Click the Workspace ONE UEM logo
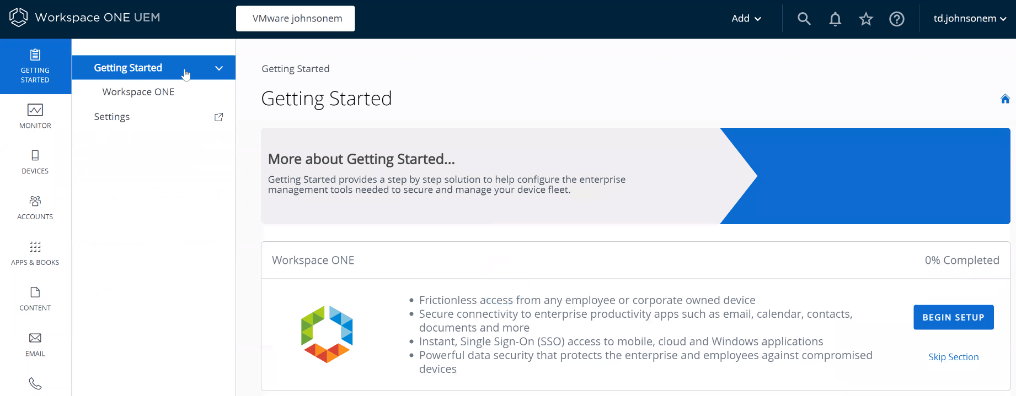 pos(84,18)
